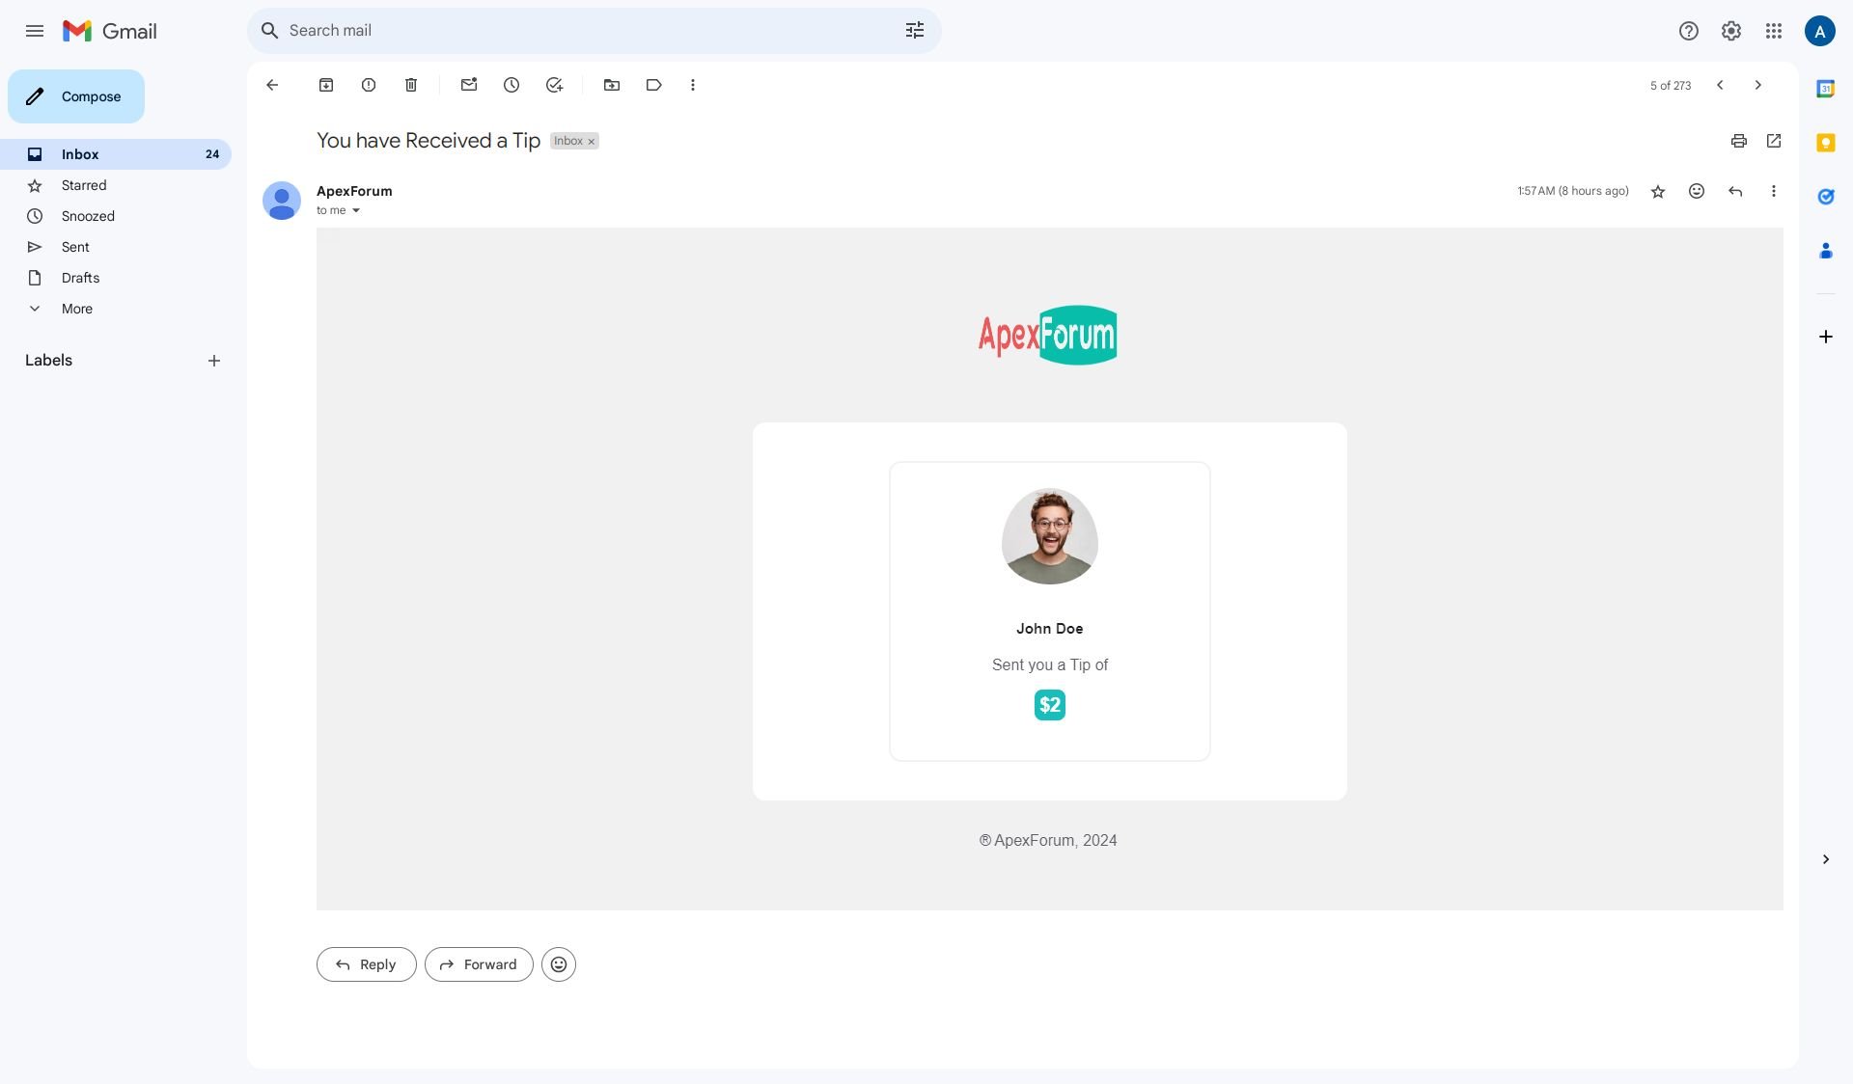
Task: Print the email
Action: tap(1739, 141)
